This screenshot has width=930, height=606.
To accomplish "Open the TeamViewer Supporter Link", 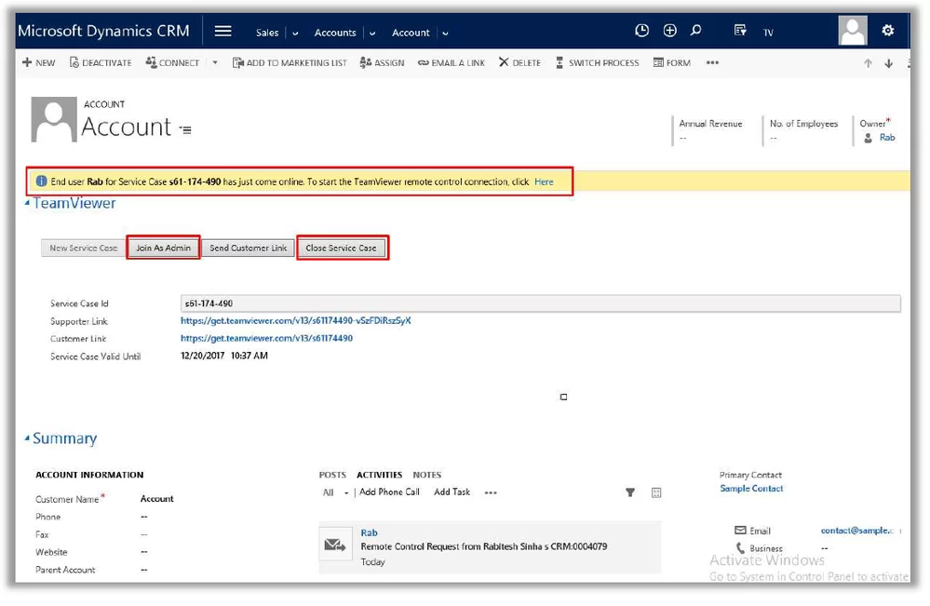I will click(295, 321).
